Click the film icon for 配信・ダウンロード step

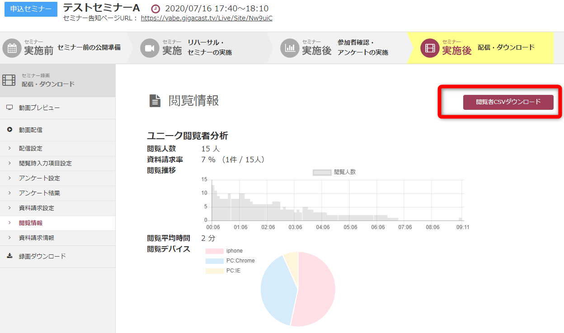[x=430, y=48]
